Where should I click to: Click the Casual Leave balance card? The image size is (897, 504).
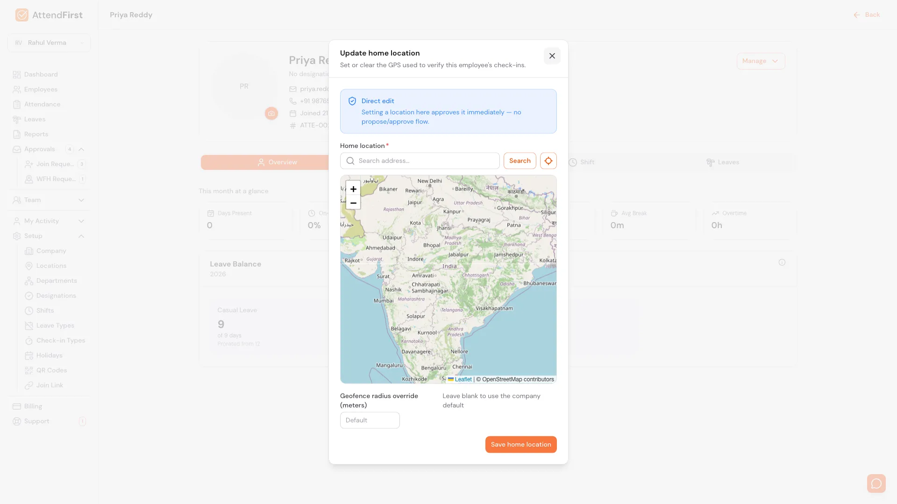click(269, 328)
